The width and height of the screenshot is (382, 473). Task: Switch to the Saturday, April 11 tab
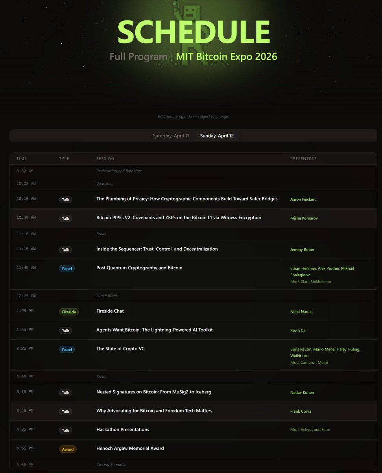click(x=171, y=136)
